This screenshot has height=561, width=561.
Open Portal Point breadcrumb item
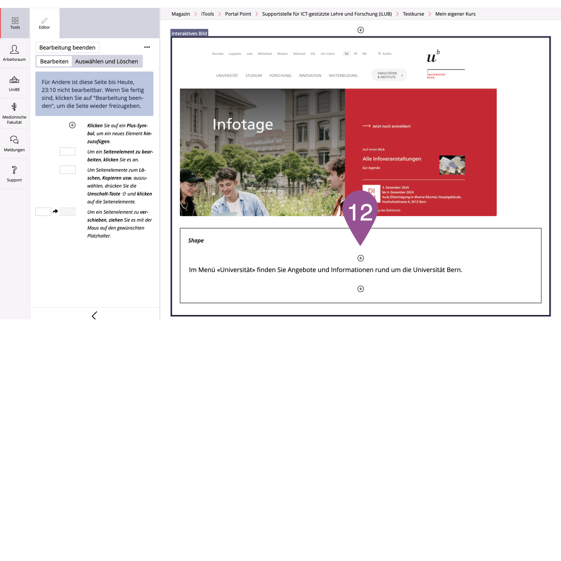pyautogui.click(x=238, y=14)
